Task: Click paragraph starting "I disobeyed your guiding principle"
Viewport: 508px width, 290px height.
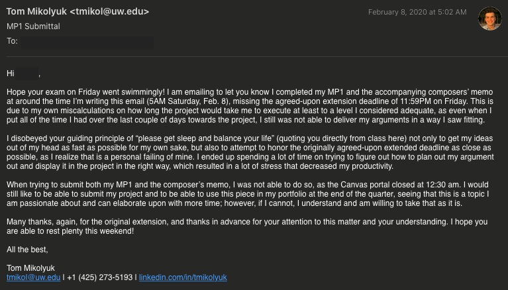Action: 252,152
